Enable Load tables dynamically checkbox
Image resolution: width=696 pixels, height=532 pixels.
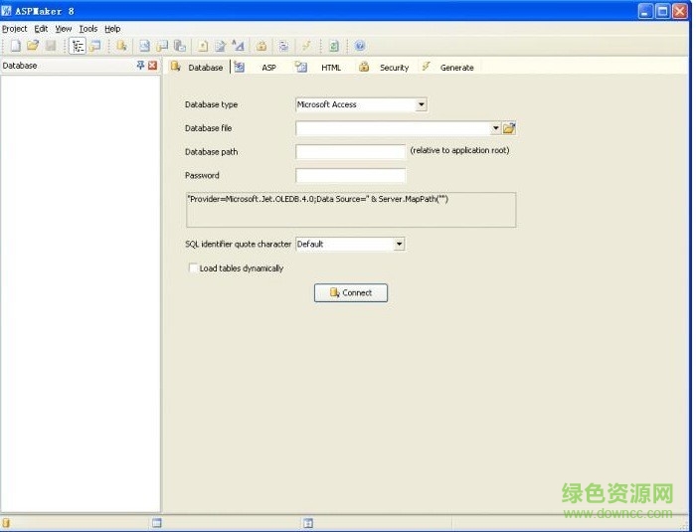tap(193, 268)
